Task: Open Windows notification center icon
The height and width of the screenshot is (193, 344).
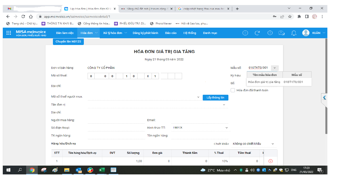Action: pos(320,170)
